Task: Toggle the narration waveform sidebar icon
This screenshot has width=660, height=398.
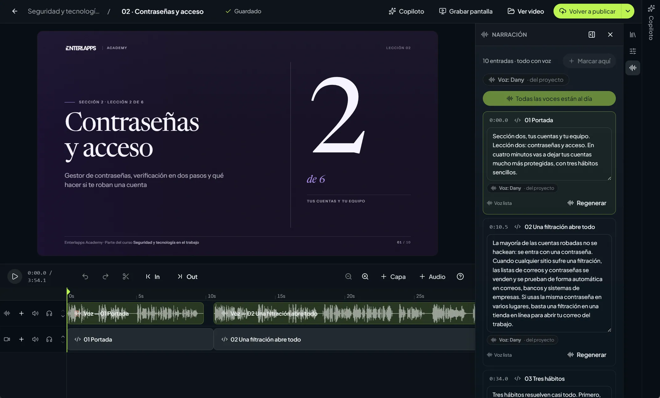Action: click(633, 68)
